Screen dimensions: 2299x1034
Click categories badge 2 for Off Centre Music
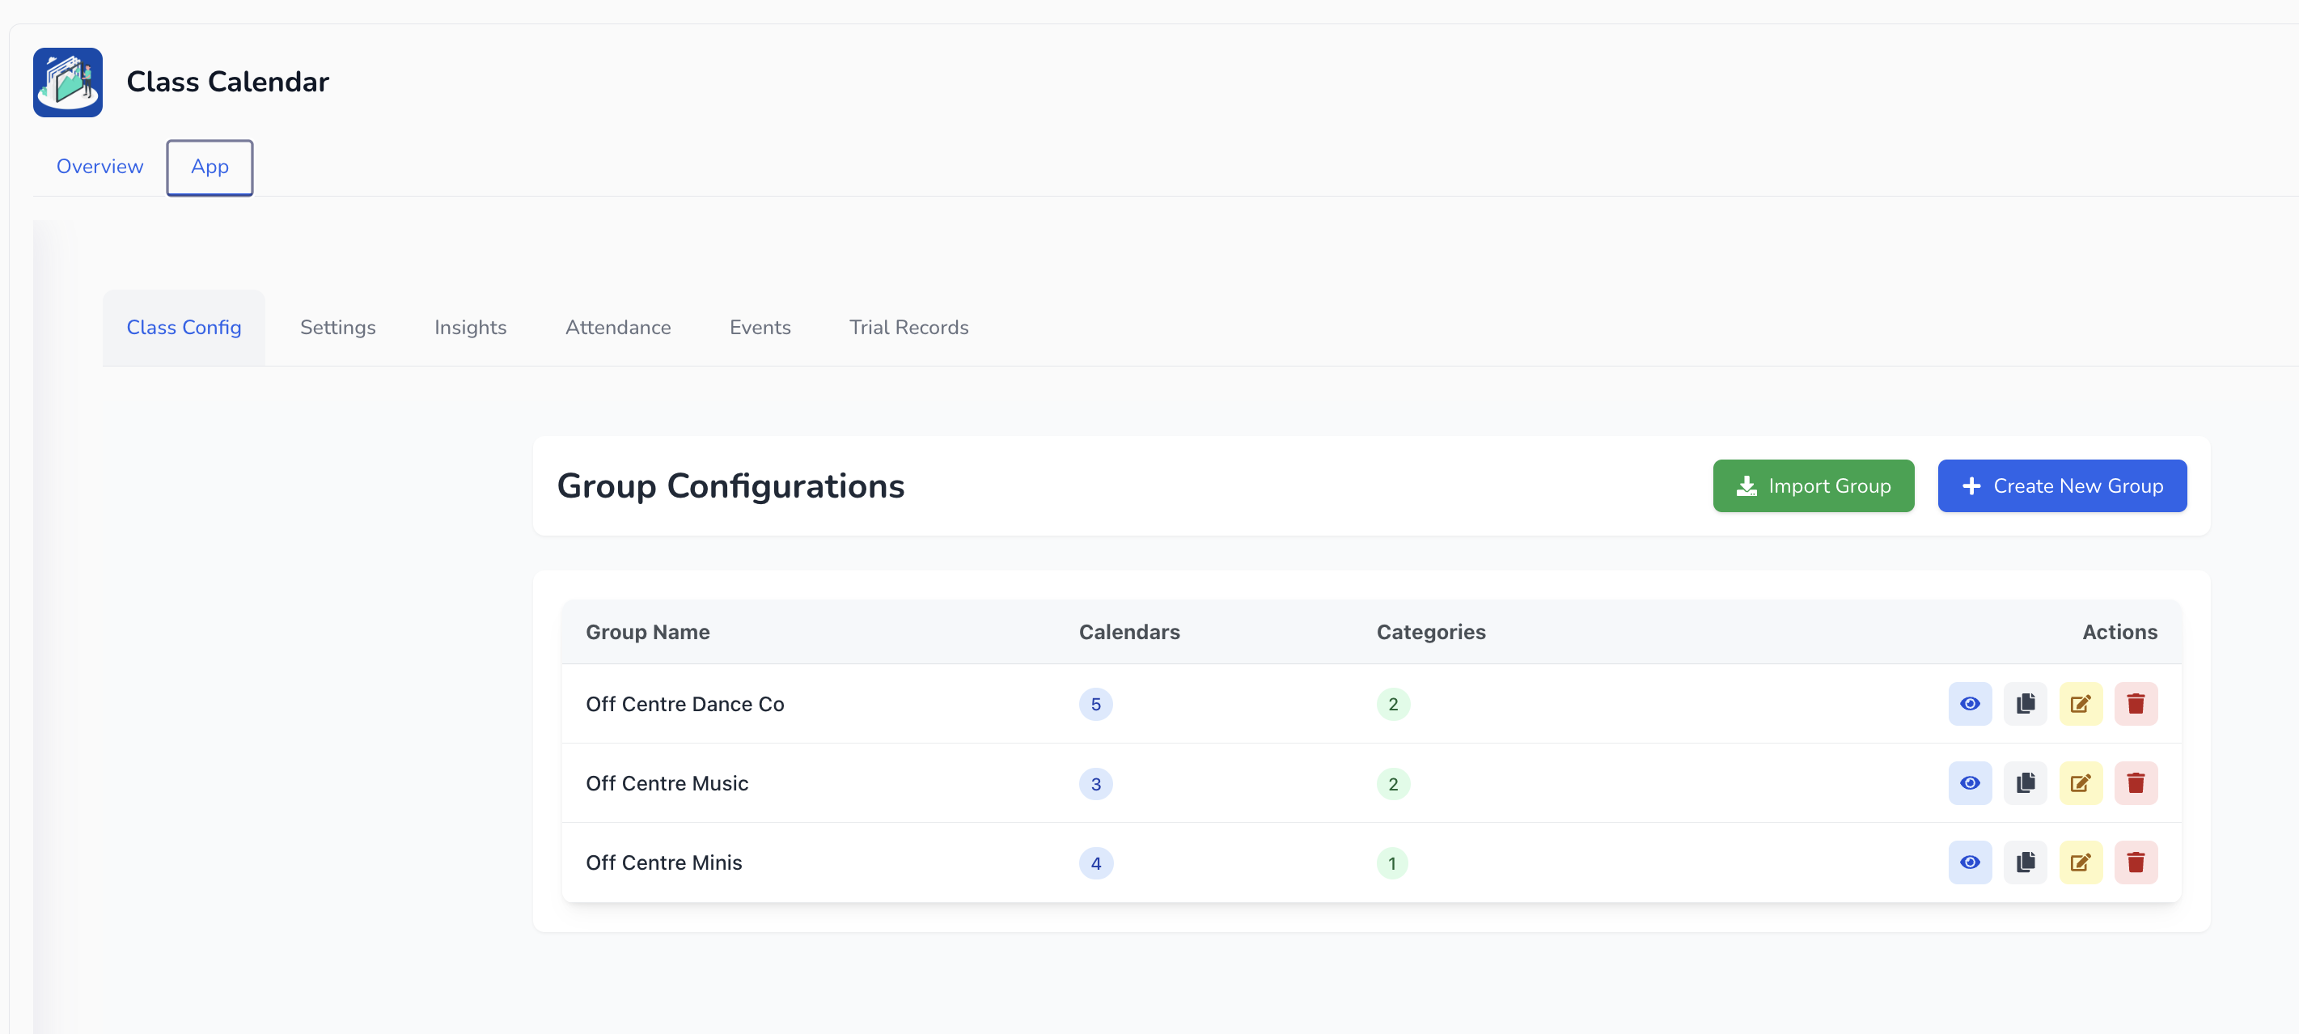click(x=1392, y=784)
